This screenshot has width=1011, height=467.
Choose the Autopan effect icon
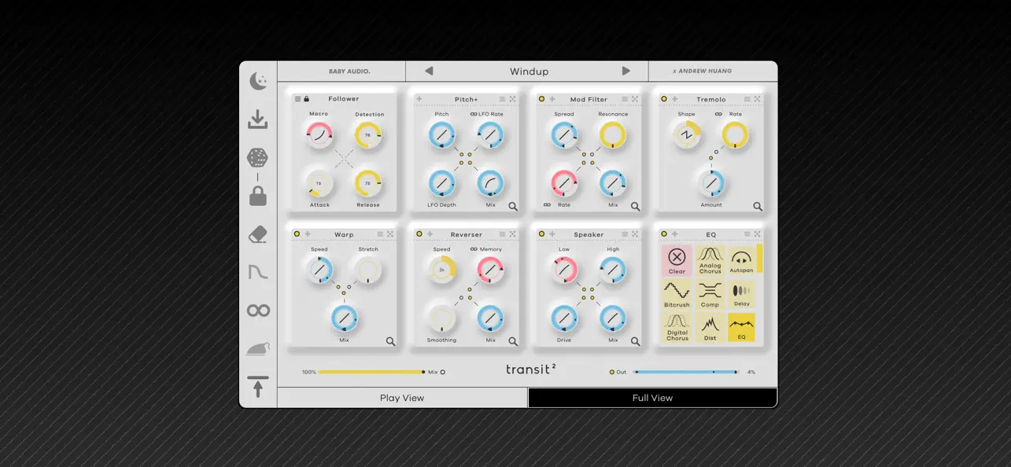click(740, 259)
